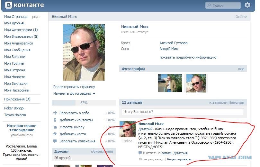Click the speech icon beside Заполнить увлечения
Screen dimensions: 260x167
pos(55,141)
